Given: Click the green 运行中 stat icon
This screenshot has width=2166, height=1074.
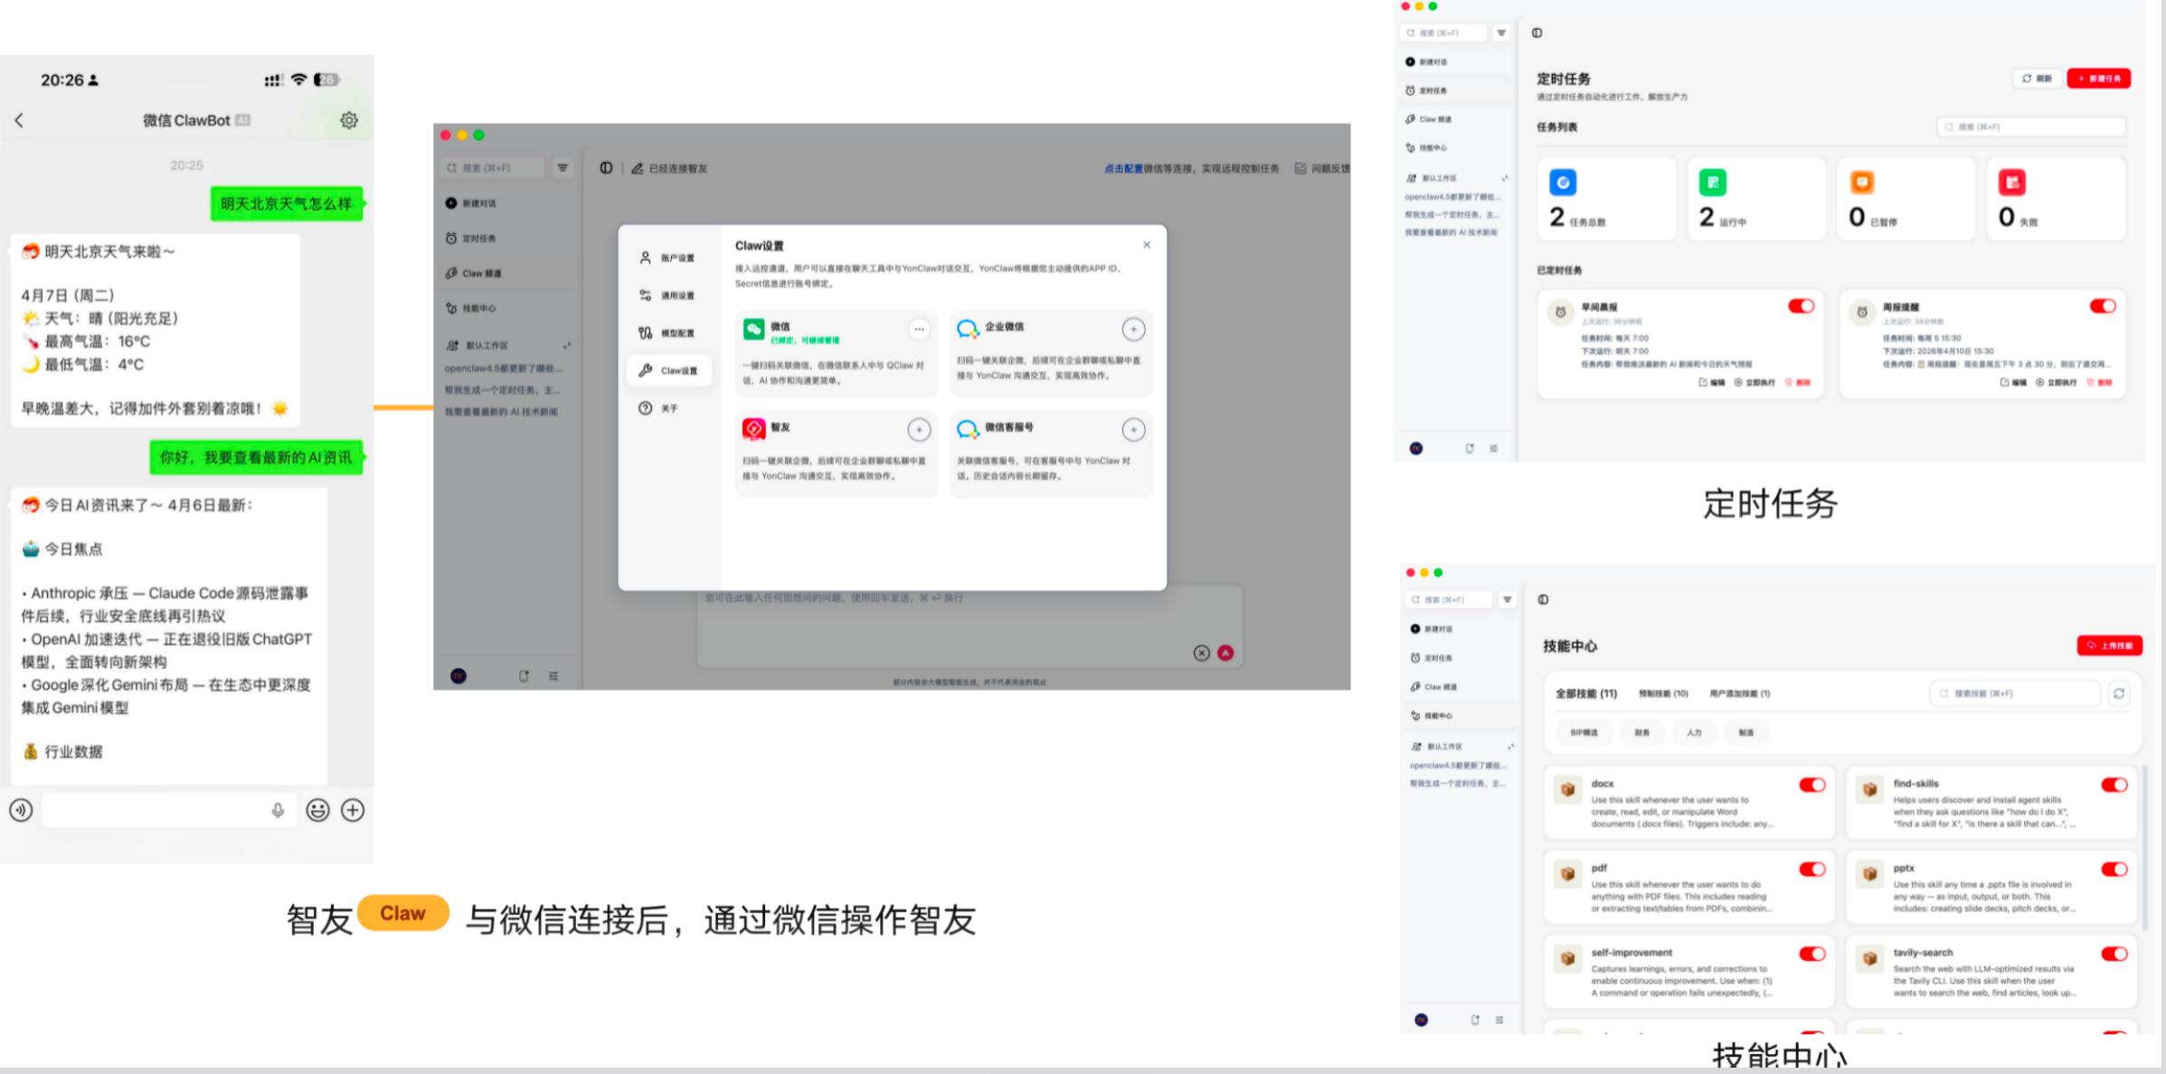Looking at the screenshot, I should (1712, 183).
